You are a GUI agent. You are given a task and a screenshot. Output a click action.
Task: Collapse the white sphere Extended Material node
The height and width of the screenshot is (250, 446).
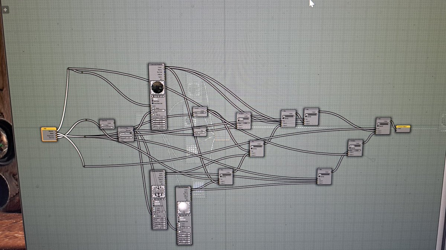tap(177, 187)
